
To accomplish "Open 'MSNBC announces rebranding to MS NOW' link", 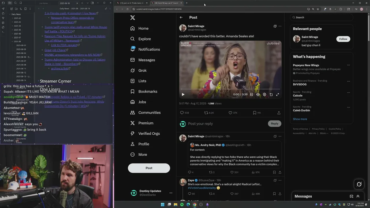I will coord(72,55).
